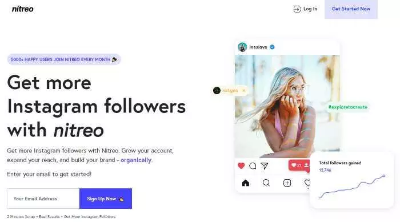Click the organically highlighted link
Screen dimensions: 400x222
click(x=136, y=160)
